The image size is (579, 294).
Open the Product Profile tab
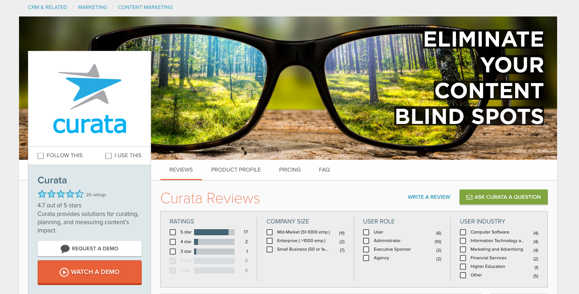tap(236, 170)
